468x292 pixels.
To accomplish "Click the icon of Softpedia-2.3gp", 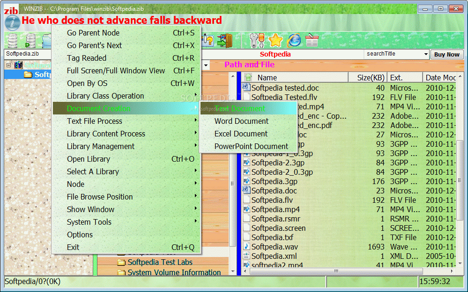I will 246,162.
